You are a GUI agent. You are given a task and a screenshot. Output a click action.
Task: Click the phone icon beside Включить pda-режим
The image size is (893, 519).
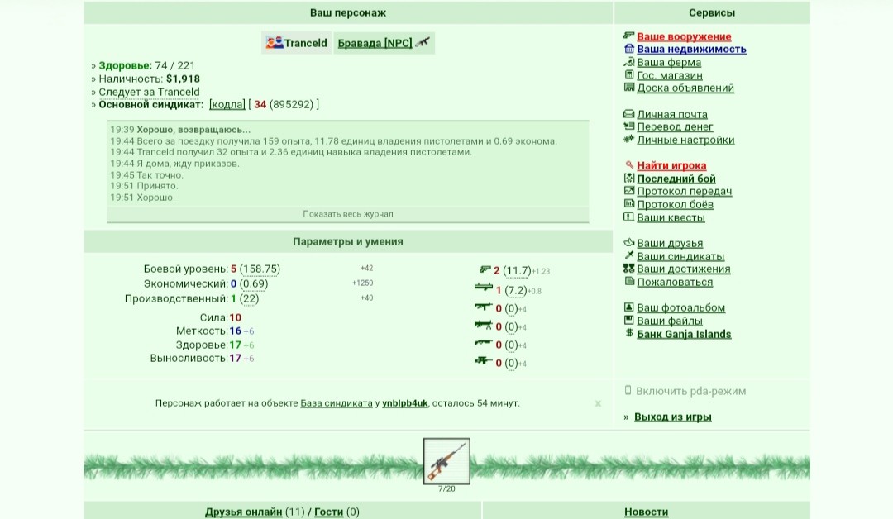coord(628,390)
